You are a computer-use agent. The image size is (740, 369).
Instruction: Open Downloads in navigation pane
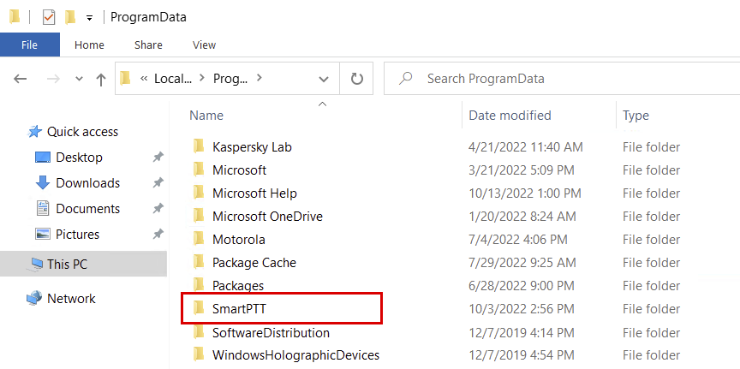(87, 183)
